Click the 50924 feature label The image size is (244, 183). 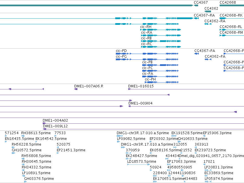(x=156, y=167)
